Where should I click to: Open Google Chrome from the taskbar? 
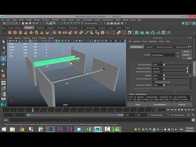click(22, 129)
